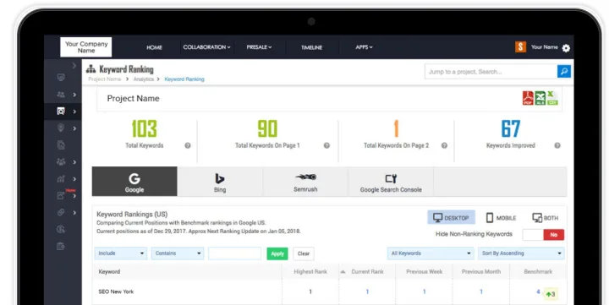Open the team group sidebar icon
Screen dimensions: 609x305
click(61, 162)
